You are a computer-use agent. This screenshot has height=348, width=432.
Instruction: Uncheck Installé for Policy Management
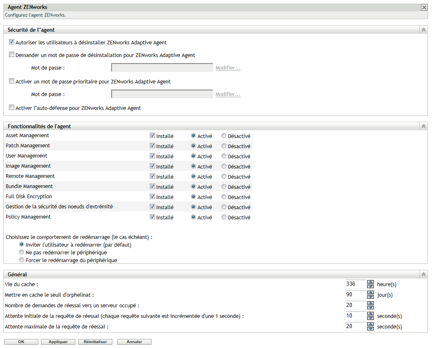152,217
